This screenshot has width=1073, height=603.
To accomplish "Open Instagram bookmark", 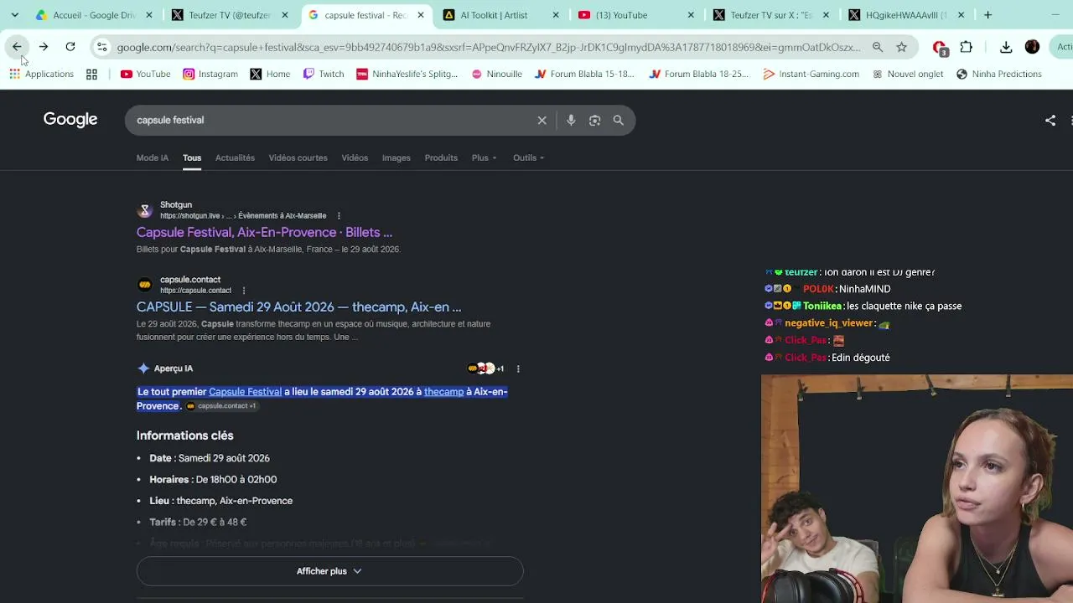I will point(210,74).
